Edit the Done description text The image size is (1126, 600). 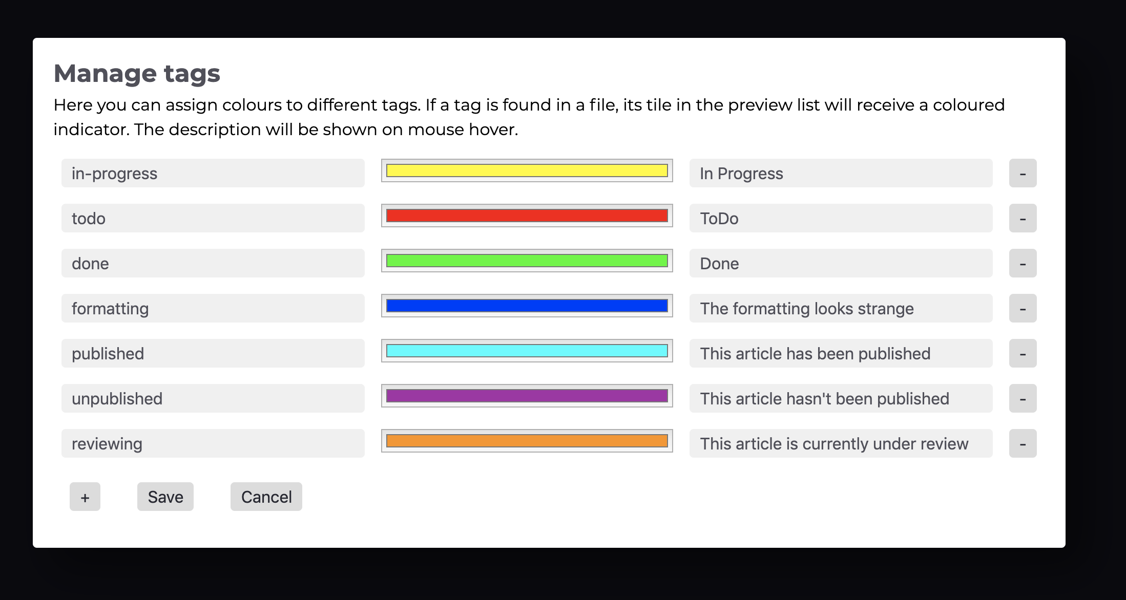click(840, 263)
